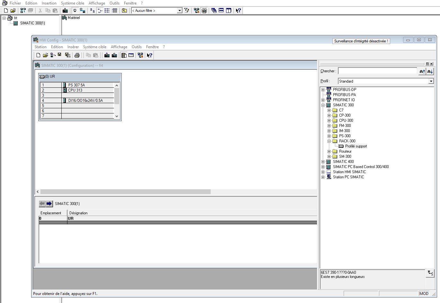Click the Save and Compile icon in HW Config

click(67, 55)
